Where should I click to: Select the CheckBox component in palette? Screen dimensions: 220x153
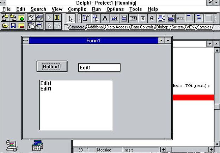point(143,18)
